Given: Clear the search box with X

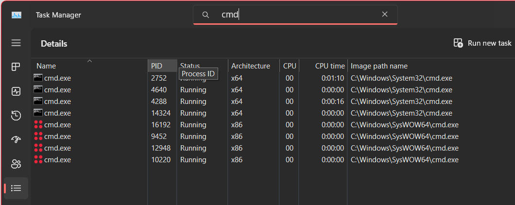Looking at the screenshot, I should pos(385,15).
